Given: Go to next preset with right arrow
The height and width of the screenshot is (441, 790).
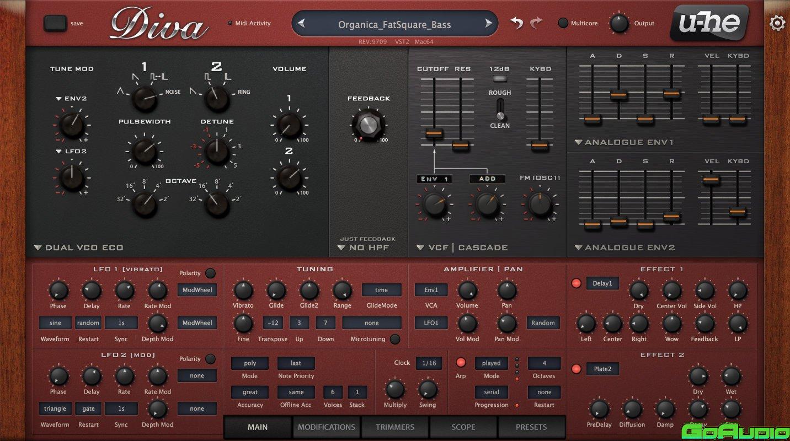Looking at the screenshot, I should [x=488, y=23].
